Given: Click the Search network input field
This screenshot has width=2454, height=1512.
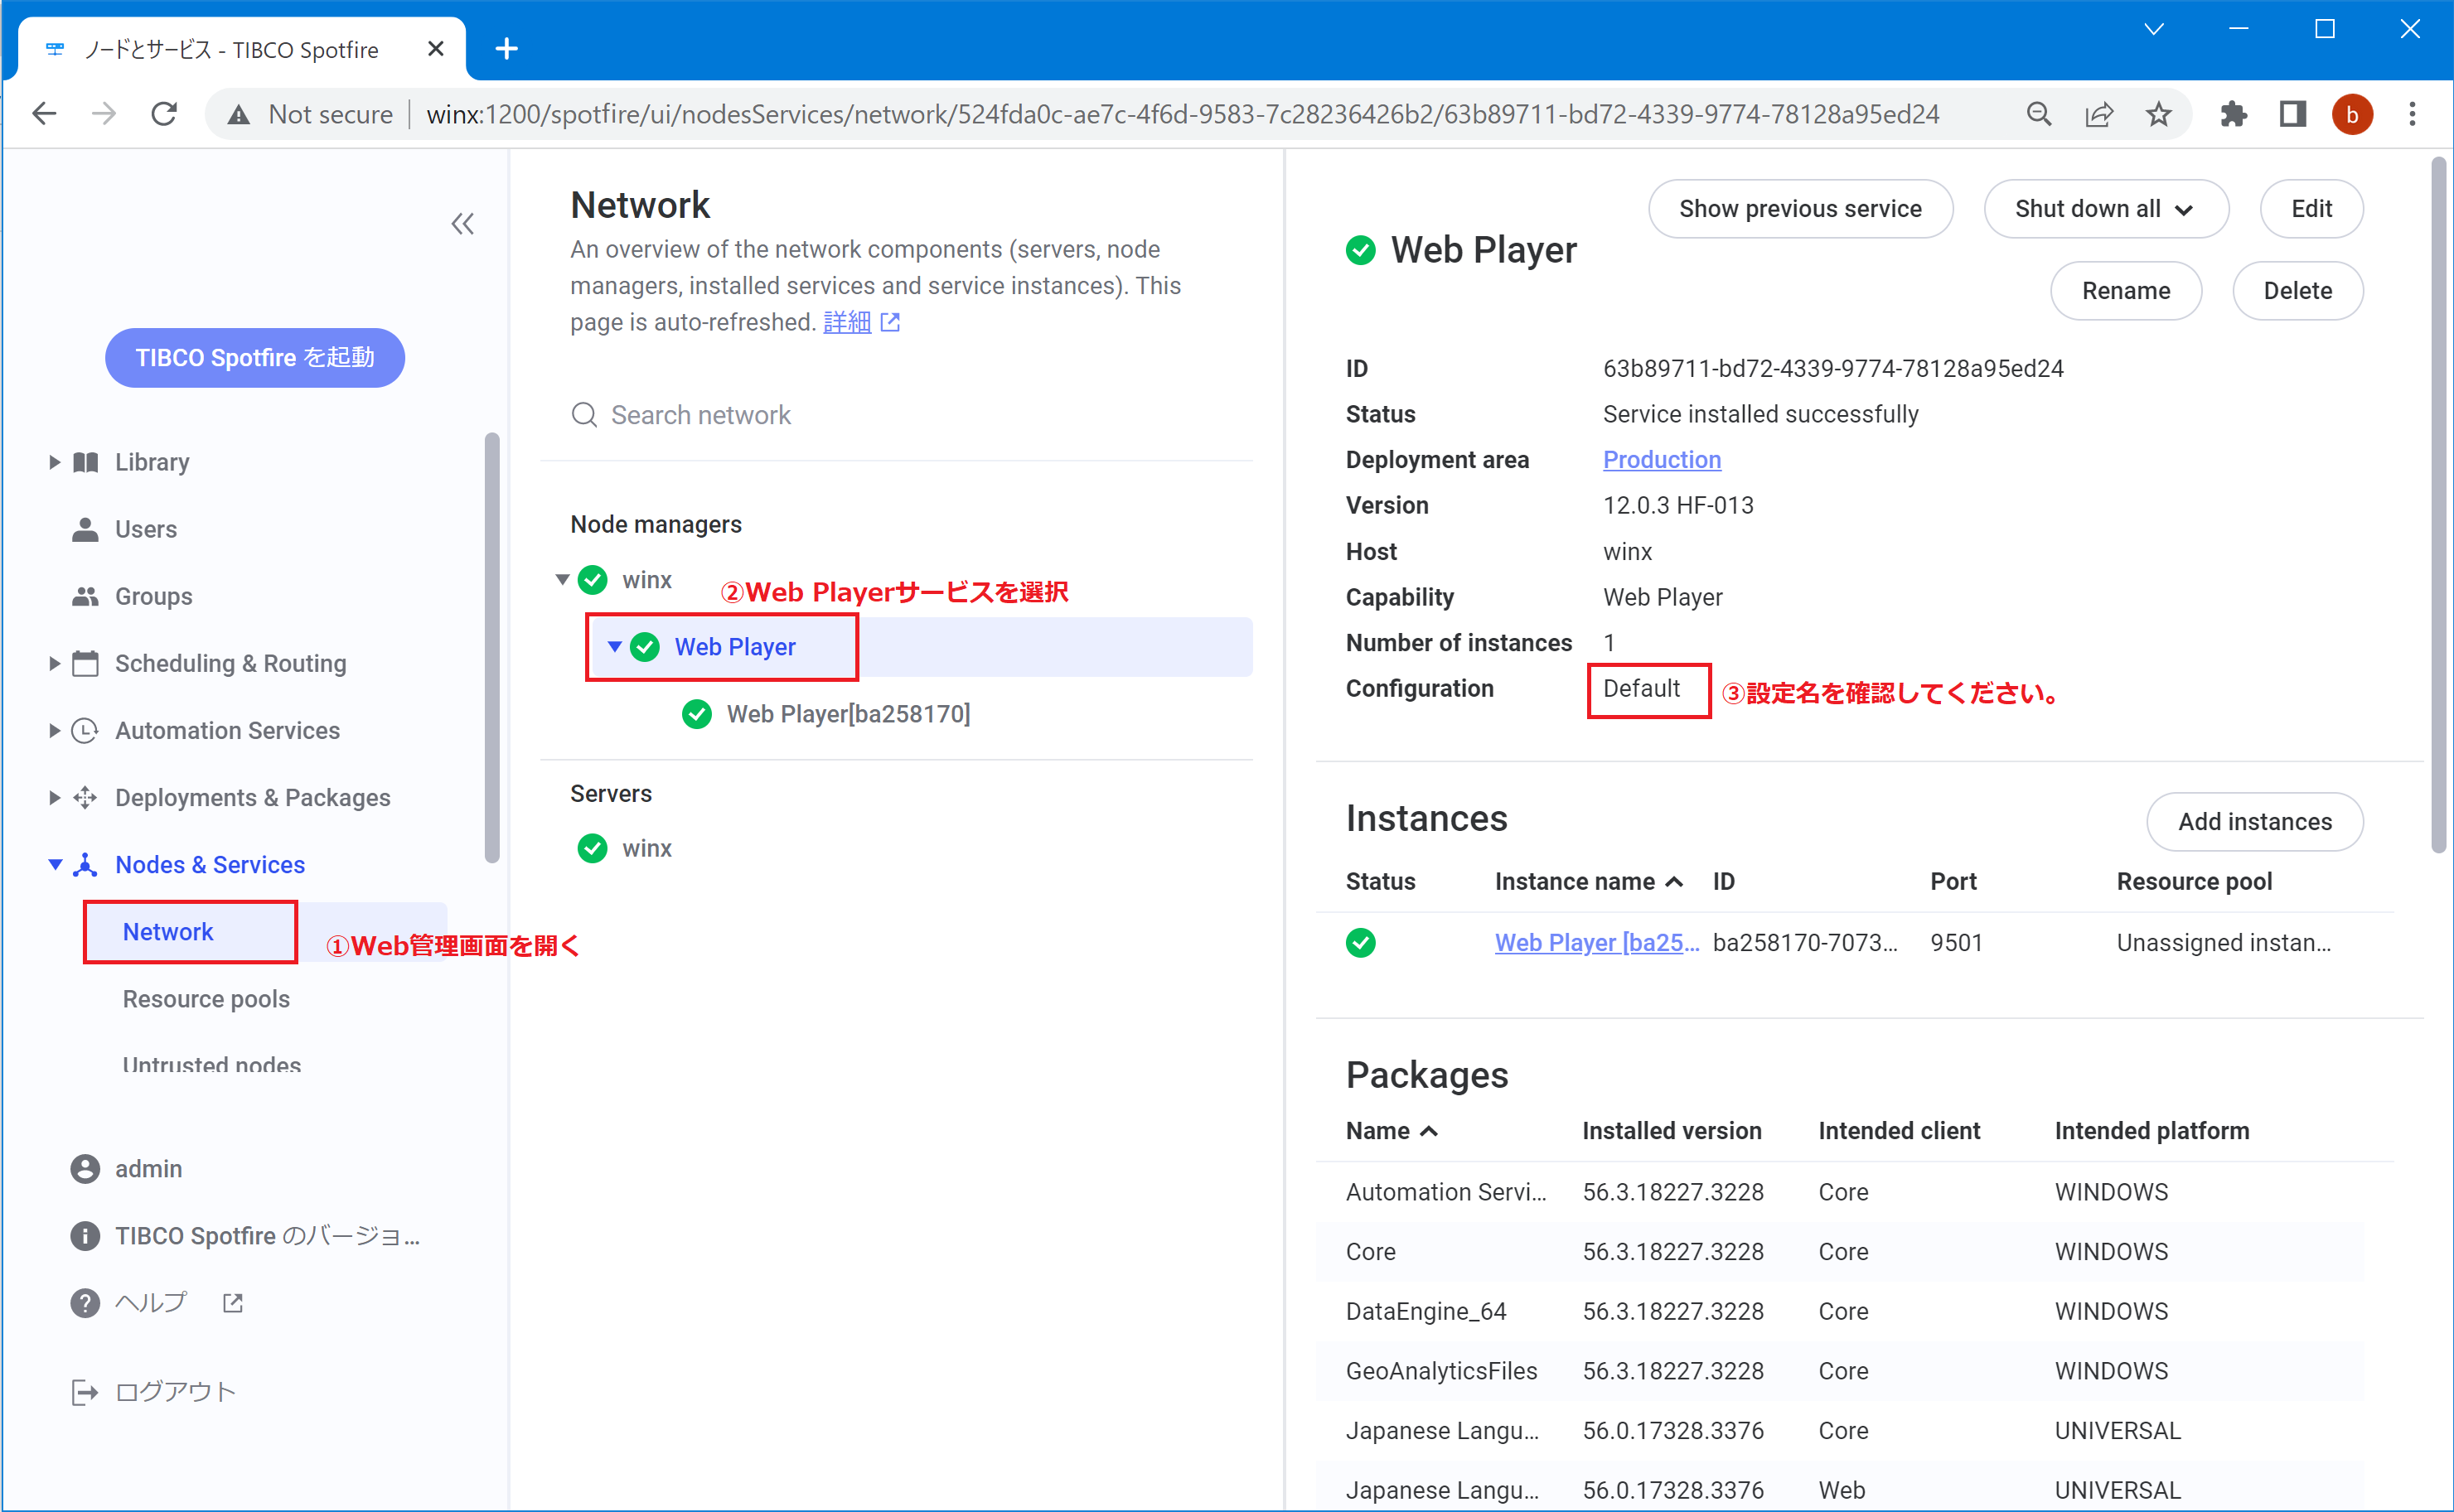Looking at the screenshot, I should point(897,414).
